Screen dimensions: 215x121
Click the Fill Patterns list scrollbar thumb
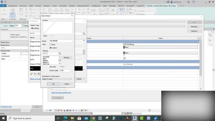[x=84, y=52]
